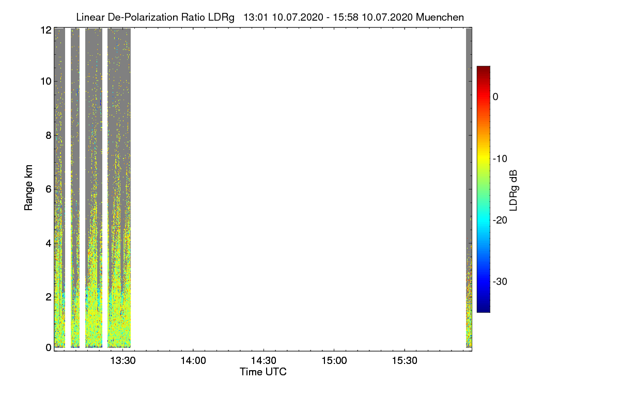The image size is (620, 413).
Task: Click the LDRg dB colorbar label
Action: click(514, 189)
